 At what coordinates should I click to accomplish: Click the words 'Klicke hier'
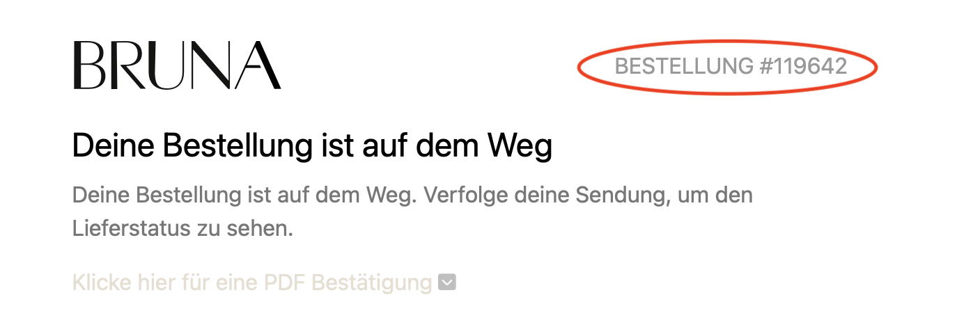118,283
